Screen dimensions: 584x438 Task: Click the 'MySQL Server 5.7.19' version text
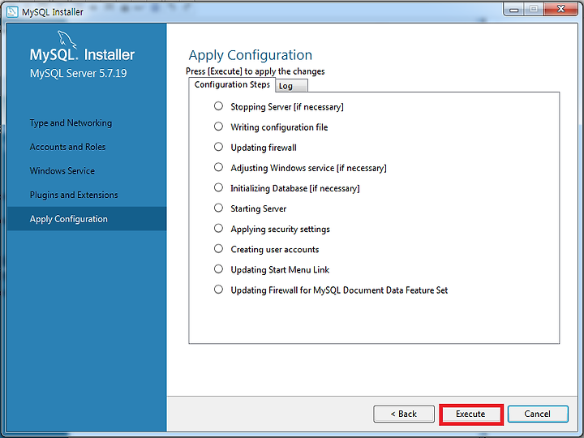point(78,73)
